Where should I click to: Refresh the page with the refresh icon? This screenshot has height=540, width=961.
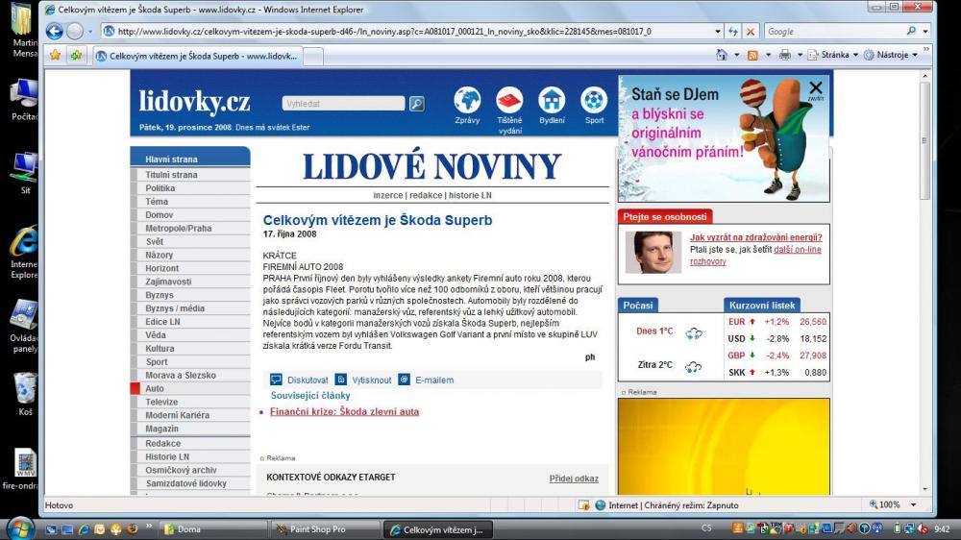click(x=733, y=31)
